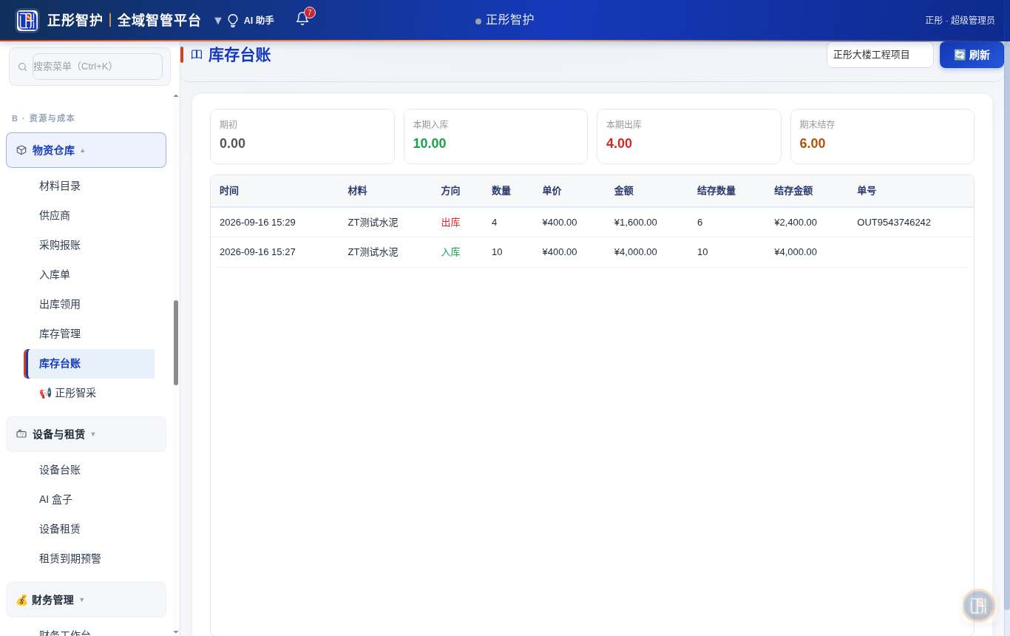Expand the 财务管理 chevron
1010x636 pixels.
pyautogui.click(x=82, y=600)
